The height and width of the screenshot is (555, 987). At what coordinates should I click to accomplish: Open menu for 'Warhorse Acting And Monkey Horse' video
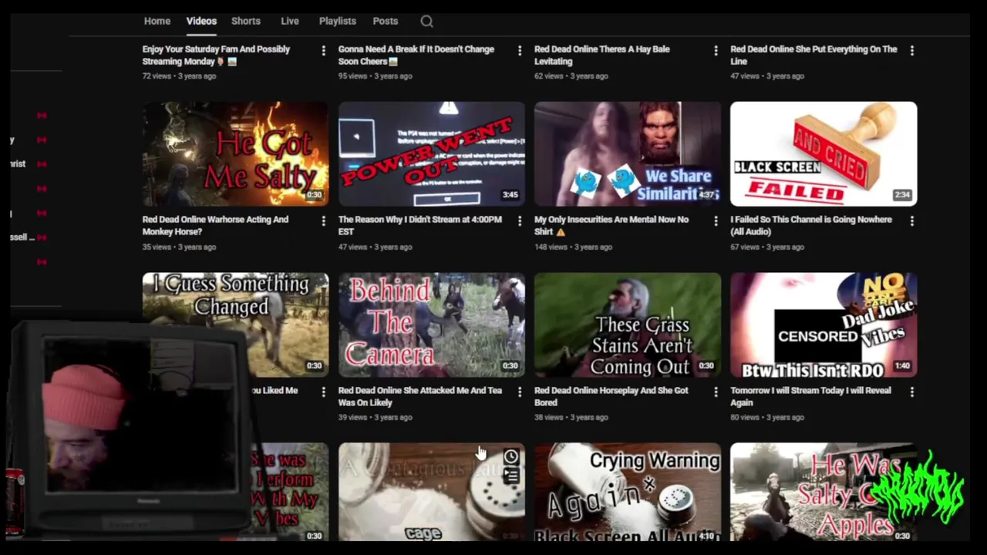[x=323, y=221]
